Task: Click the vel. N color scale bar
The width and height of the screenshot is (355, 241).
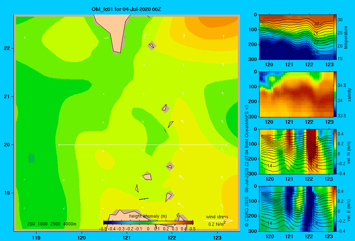Action: [335, 151]
